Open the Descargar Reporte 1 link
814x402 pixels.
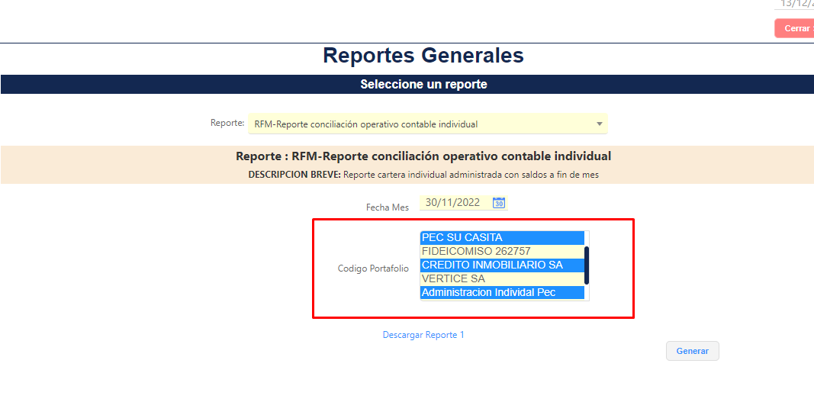[423, 335]
